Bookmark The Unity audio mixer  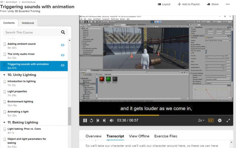pos(5,54)
